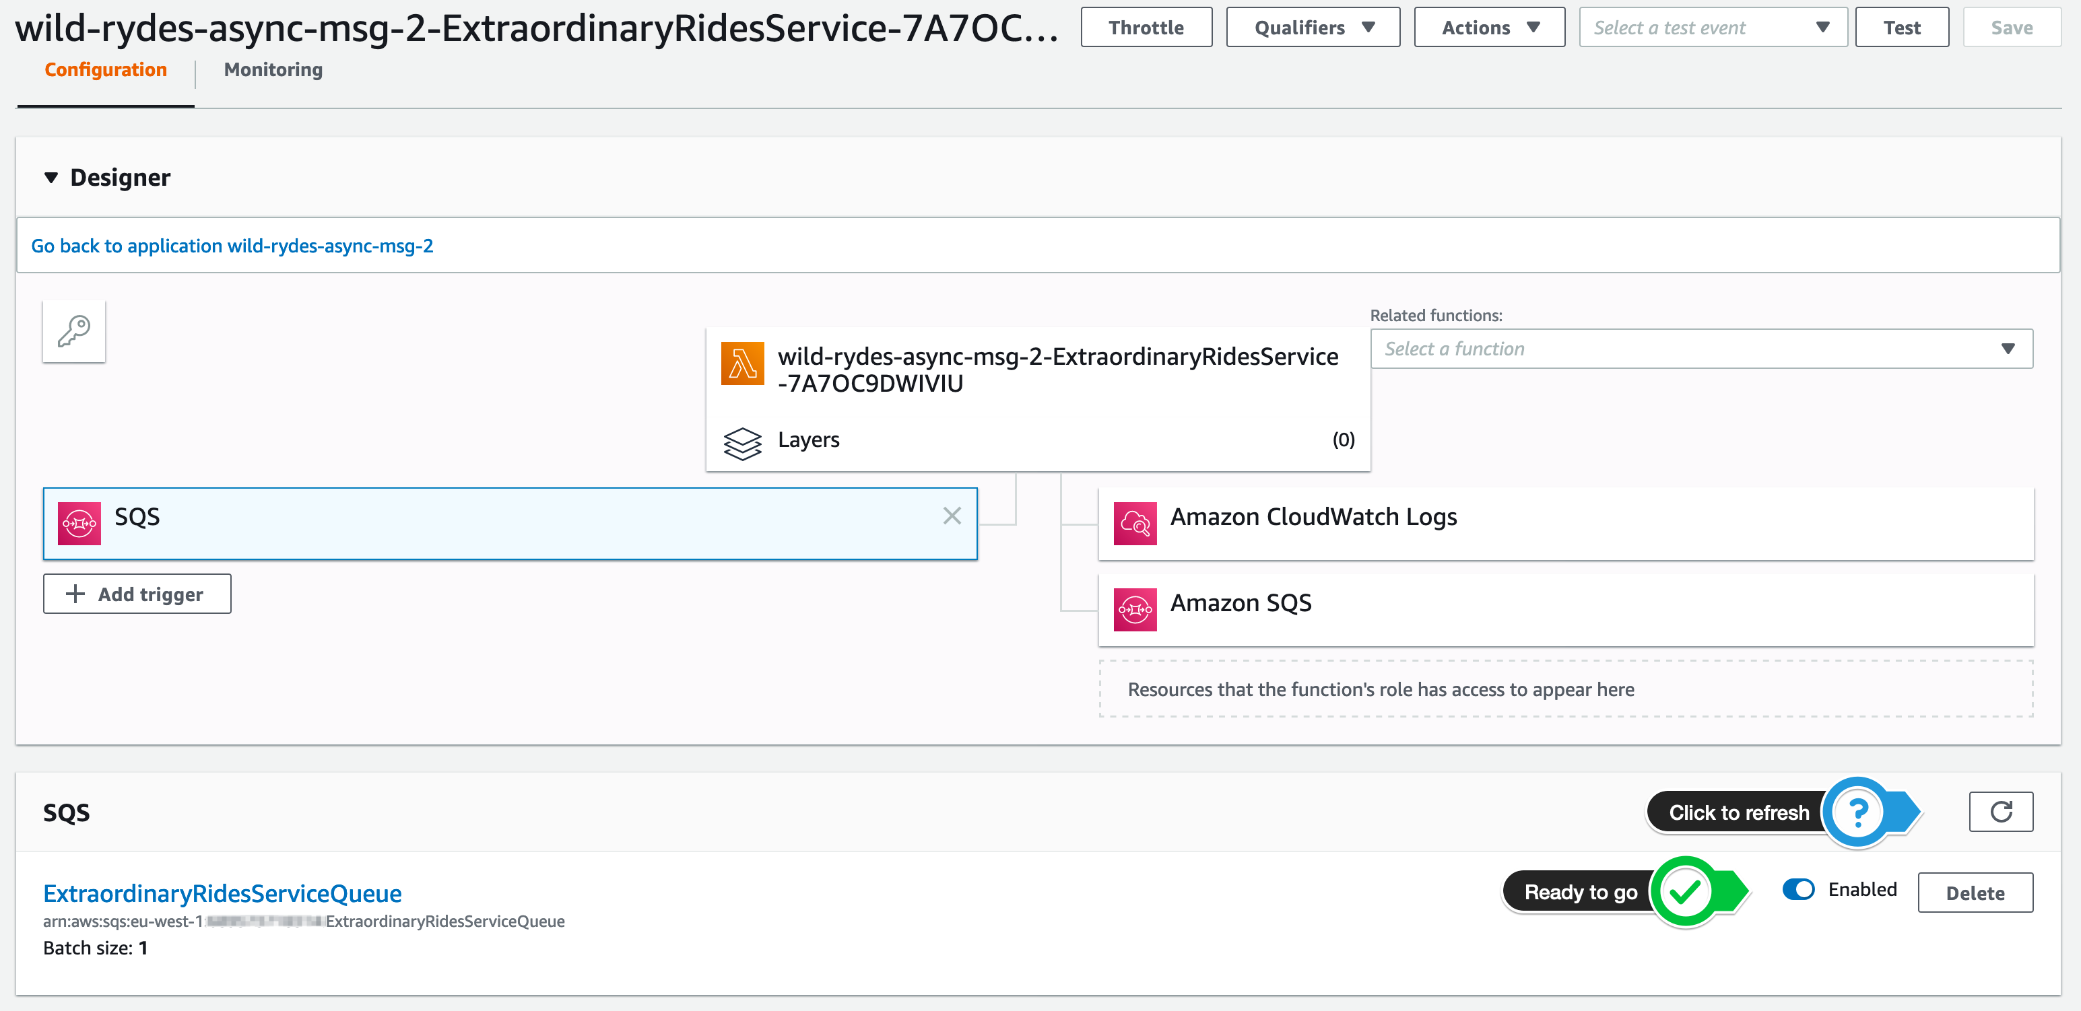Open the Actions dropdown

tap(1489, 28)
